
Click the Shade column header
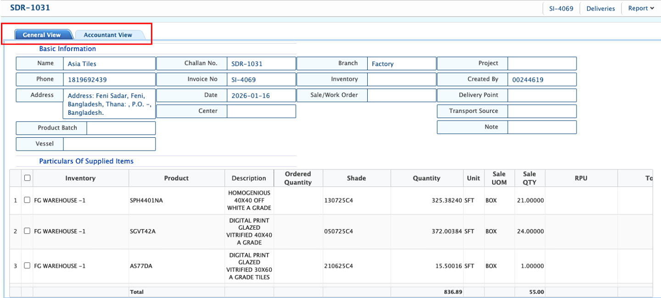coord(356,178)
